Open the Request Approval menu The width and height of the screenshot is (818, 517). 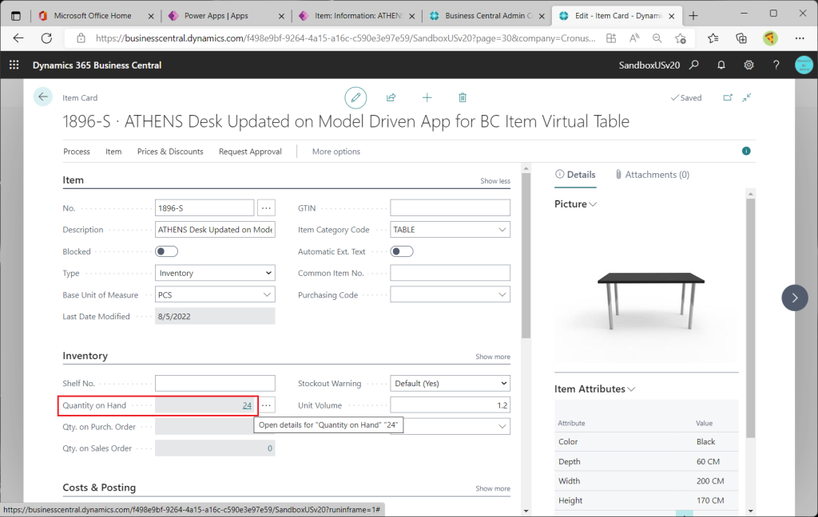click(250, 151)
